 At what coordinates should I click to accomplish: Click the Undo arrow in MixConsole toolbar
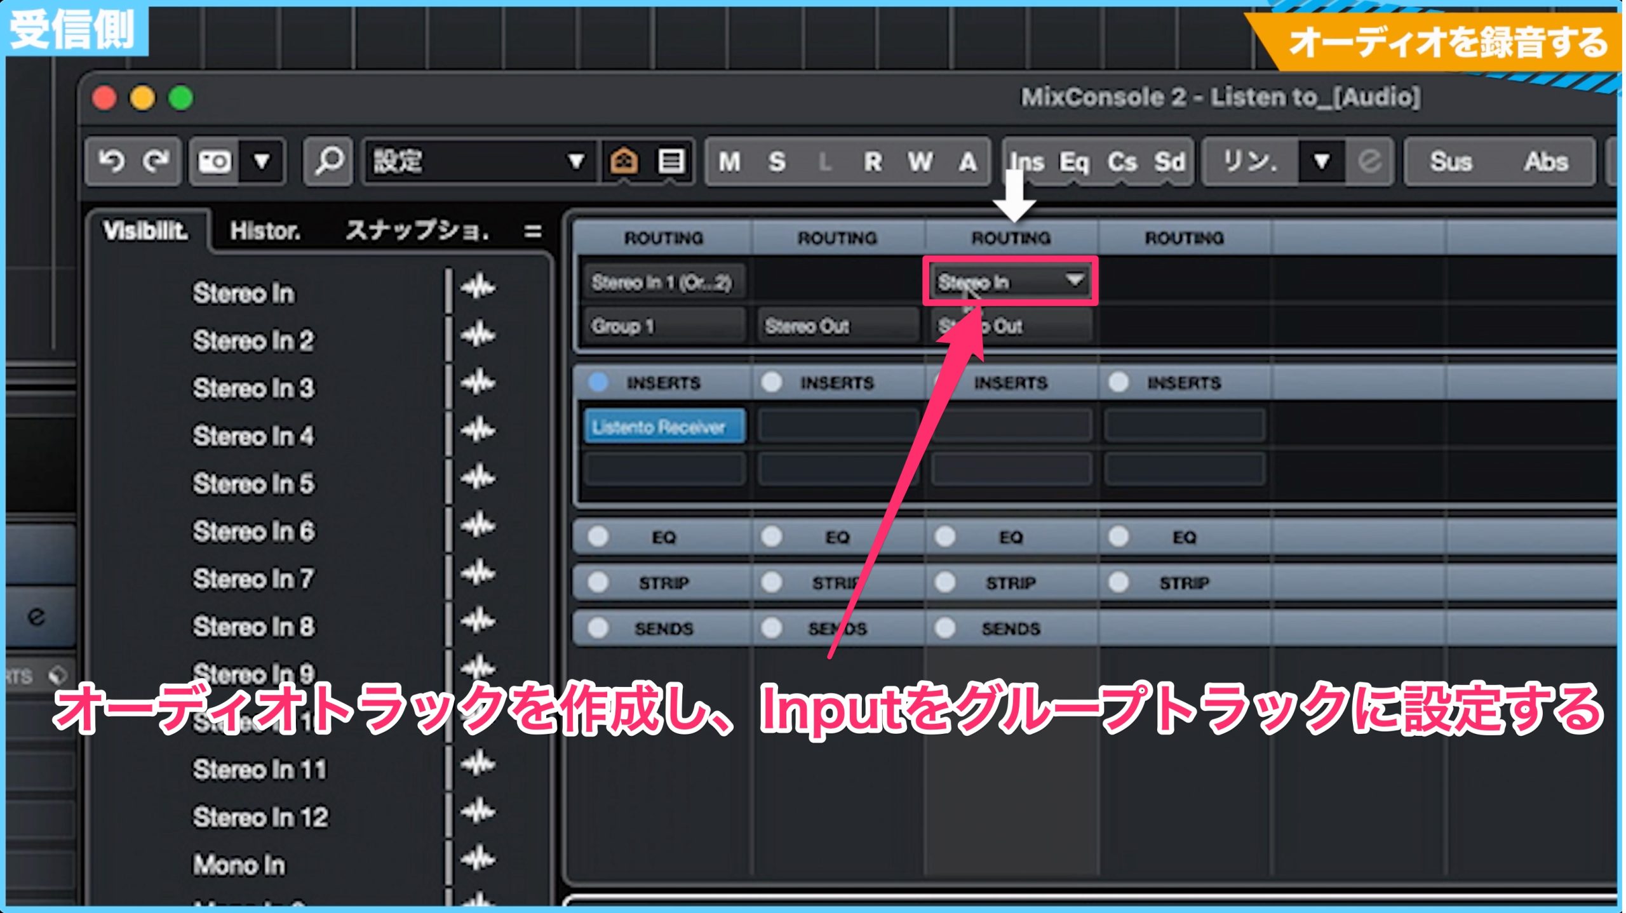(x=111, y=161)
